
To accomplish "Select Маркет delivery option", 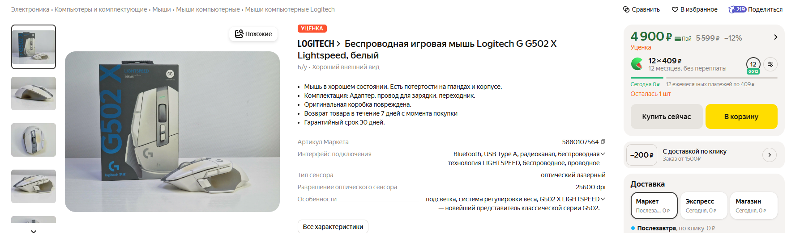I will (x=654, y=206).
